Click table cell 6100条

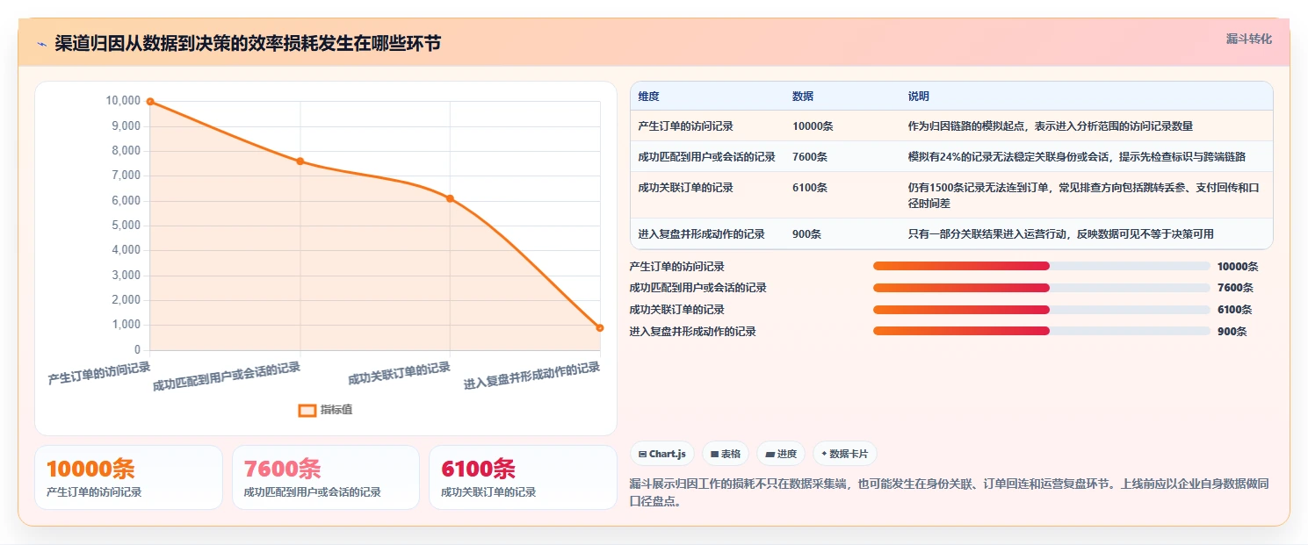click(x=810, y=188)
